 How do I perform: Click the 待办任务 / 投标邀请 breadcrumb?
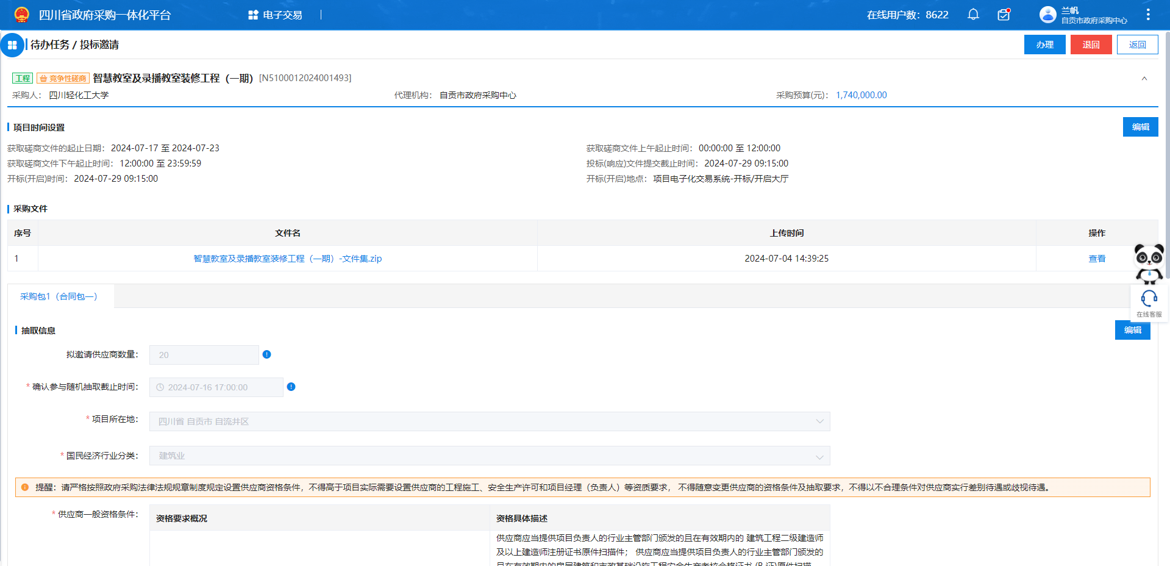coord(74,45)
